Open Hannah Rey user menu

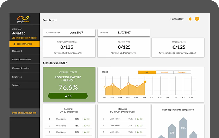point(177,19)
